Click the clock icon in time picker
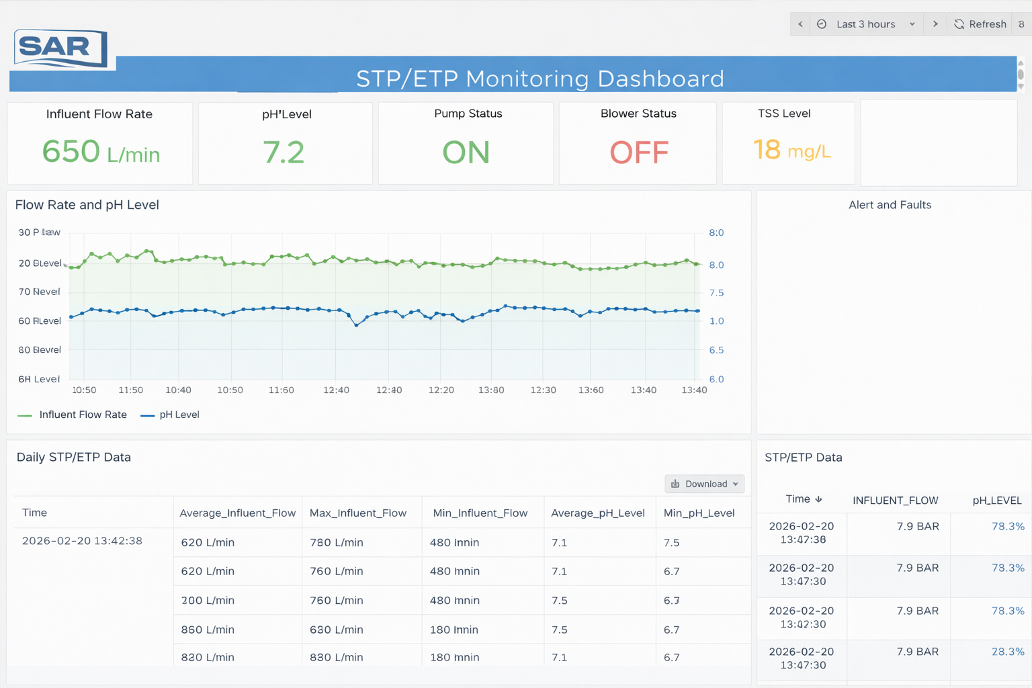 click(x=822, y=24)
